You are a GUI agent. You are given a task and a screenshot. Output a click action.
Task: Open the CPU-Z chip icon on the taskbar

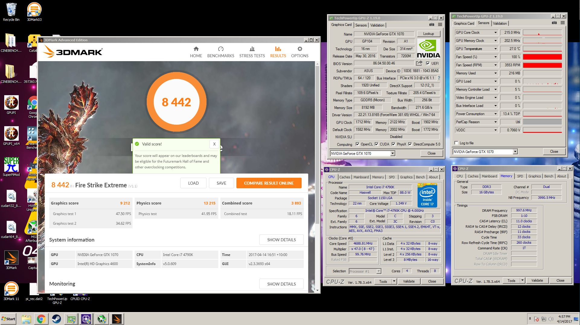pyautogui.click(x=86, y=319)
